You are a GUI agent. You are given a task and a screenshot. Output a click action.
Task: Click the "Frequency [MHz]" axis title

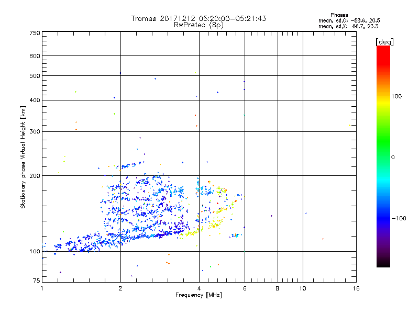point(199,295)
